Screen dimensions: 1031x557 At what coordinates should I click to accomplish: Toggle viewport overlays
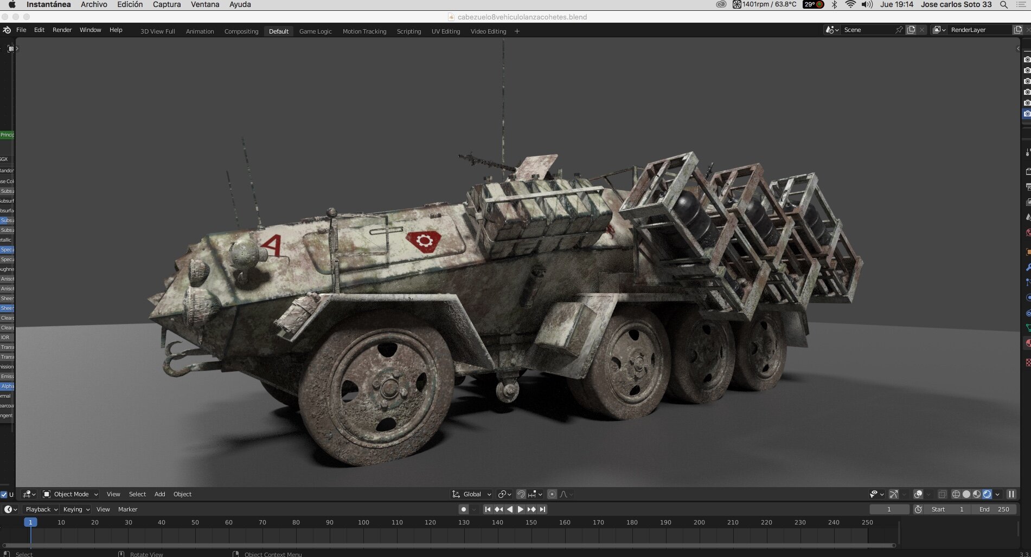918,494
